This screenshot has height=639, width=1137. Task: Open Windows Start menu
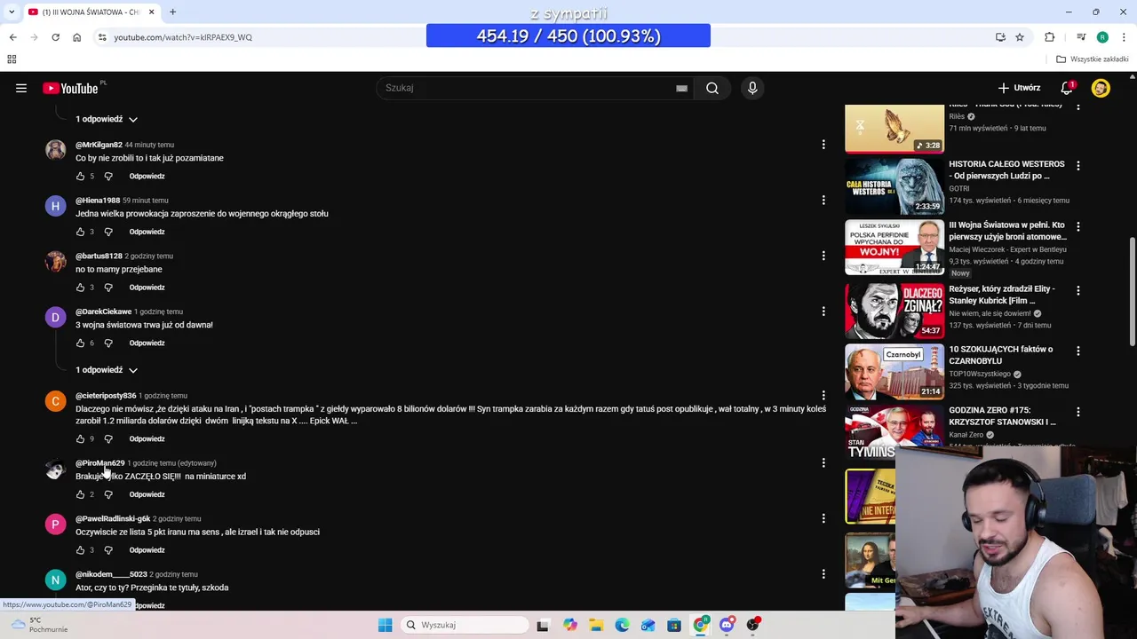click(x=385, y=625)
